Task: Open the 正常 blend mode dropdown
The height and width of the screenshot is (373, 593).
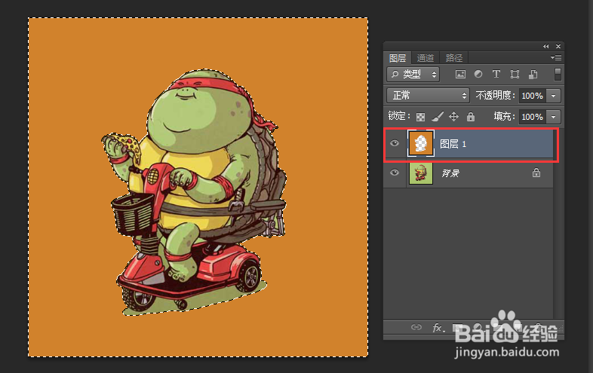Action: (x=428, y=95)
